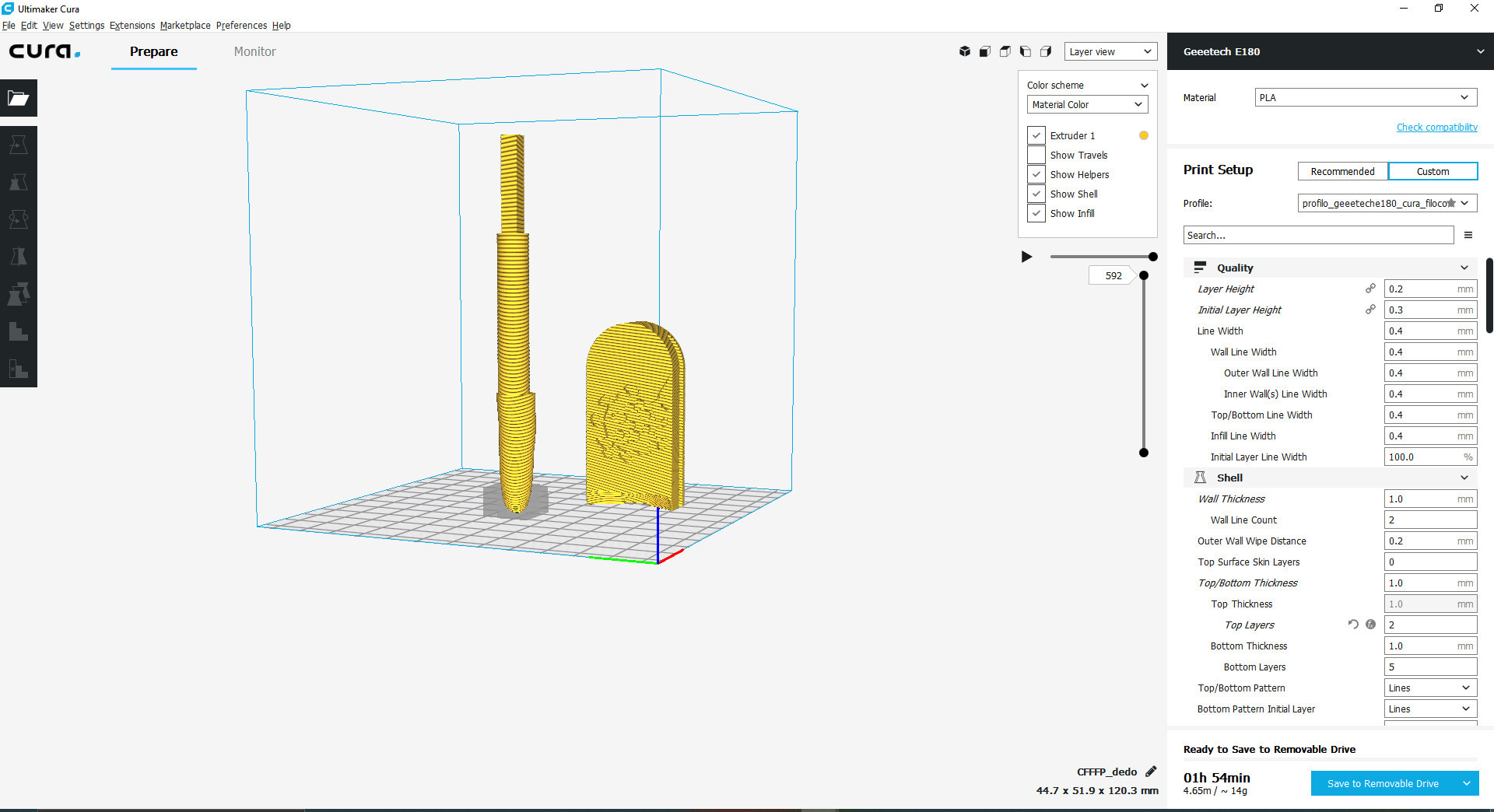Image resolution: width=1494 pixels, height=812 pixels.
Task: Select the Move tool in left toolbar
Action: pyautogui.click(x=19, y=145)
